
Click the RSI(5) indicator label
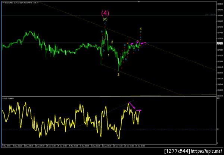pyautogui.click(x=8, y=98)
